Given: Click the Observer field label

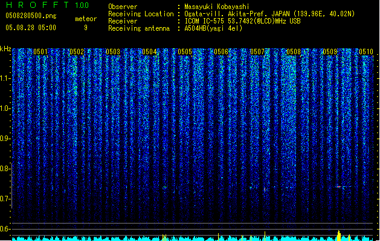Looking at the screenshot, I should point(123,7).
